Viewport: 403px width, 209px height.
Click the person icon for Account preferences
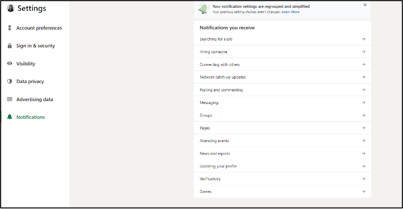pos(10,28)
